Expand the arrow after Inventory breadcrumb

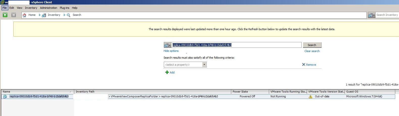pos(64,15)
